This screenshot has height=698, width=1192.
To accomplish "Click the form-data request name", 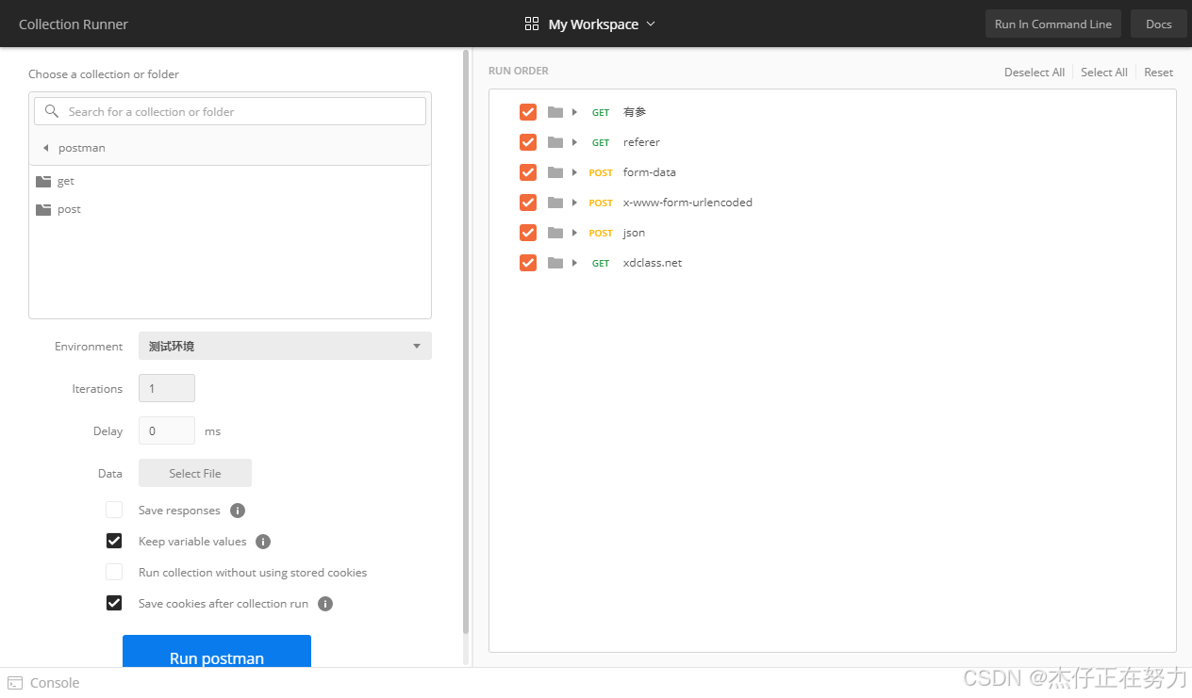I will [x=650, y=172].
